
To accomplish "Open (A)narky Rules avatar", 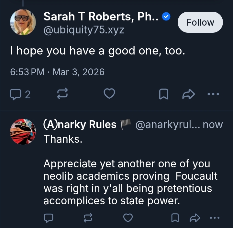I will pyautogui.click(x=23, y=131).
